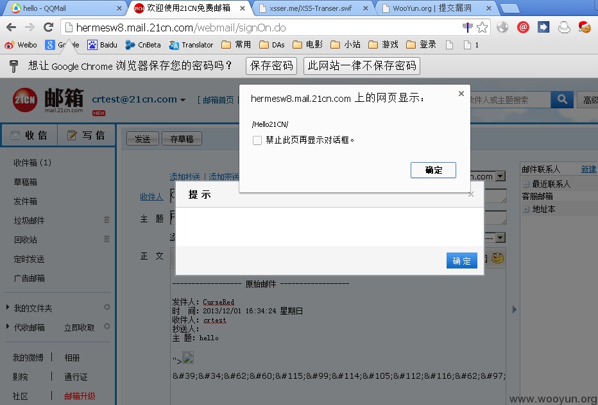
Task: Click blue 确定 in 提示 dialog
Action: coord(461,261)
